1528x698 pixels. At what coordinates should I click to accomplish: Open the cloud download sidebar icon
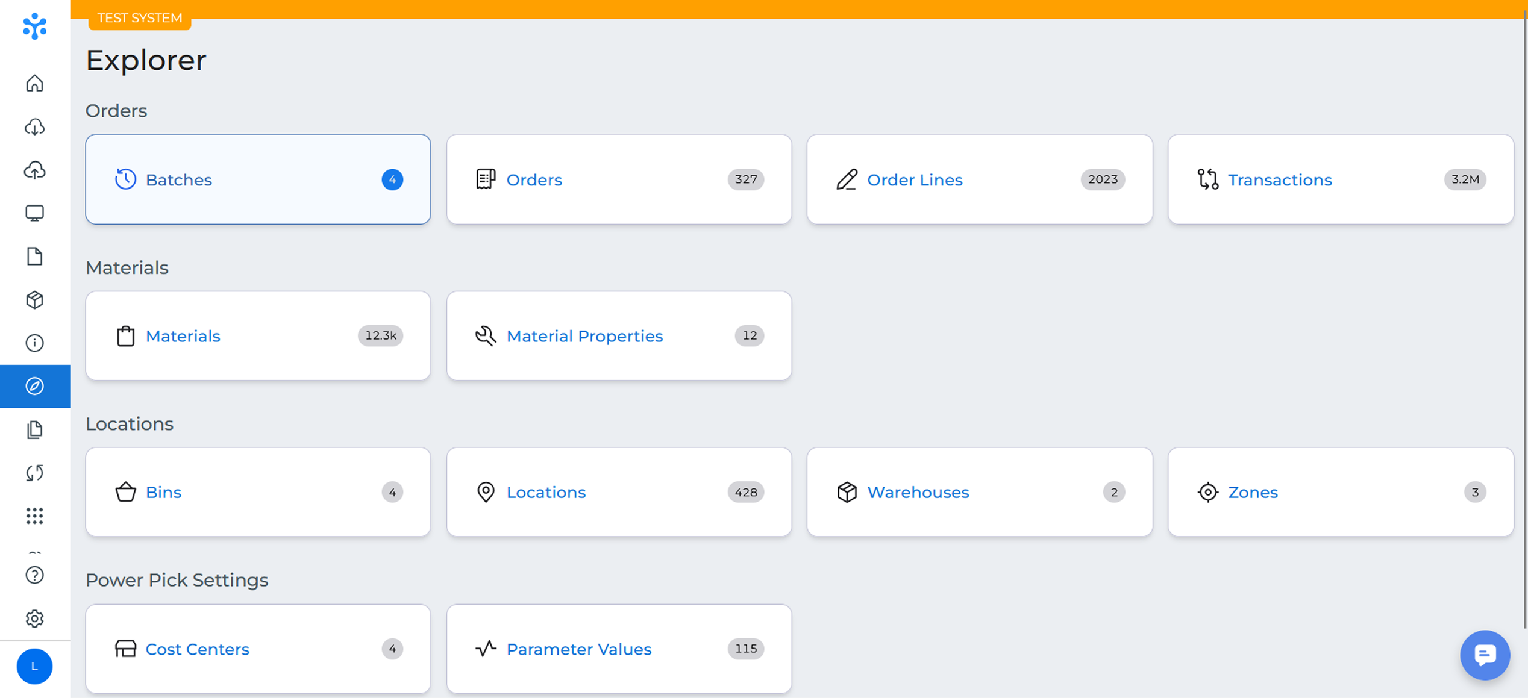tap(35, 127)
